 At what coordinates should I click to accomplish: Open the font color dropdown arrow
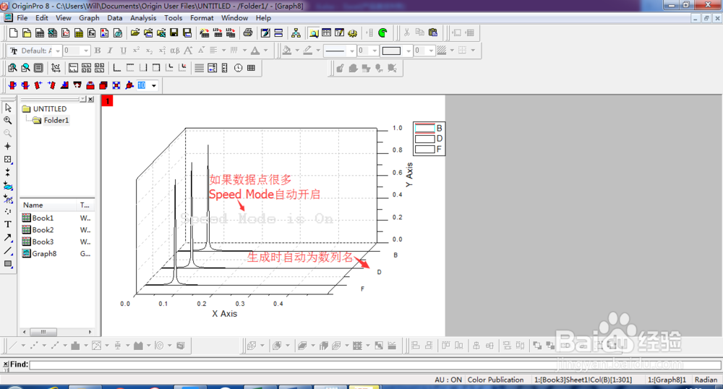(x=265, y=50)
